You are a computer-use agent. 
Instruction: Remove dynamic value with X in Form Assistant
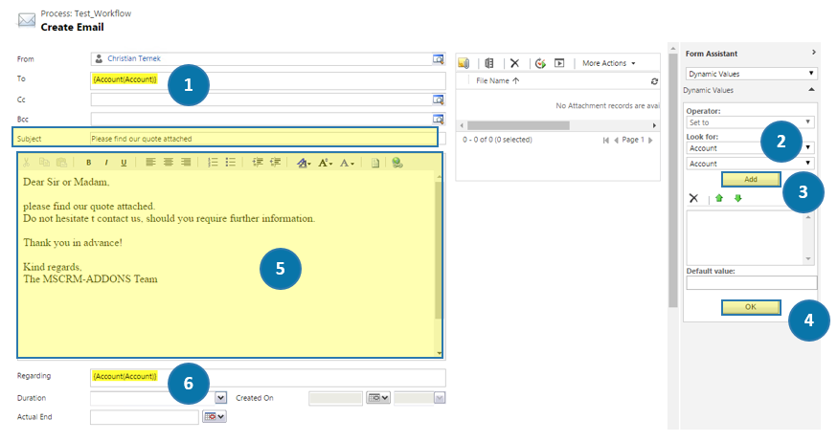693,198
